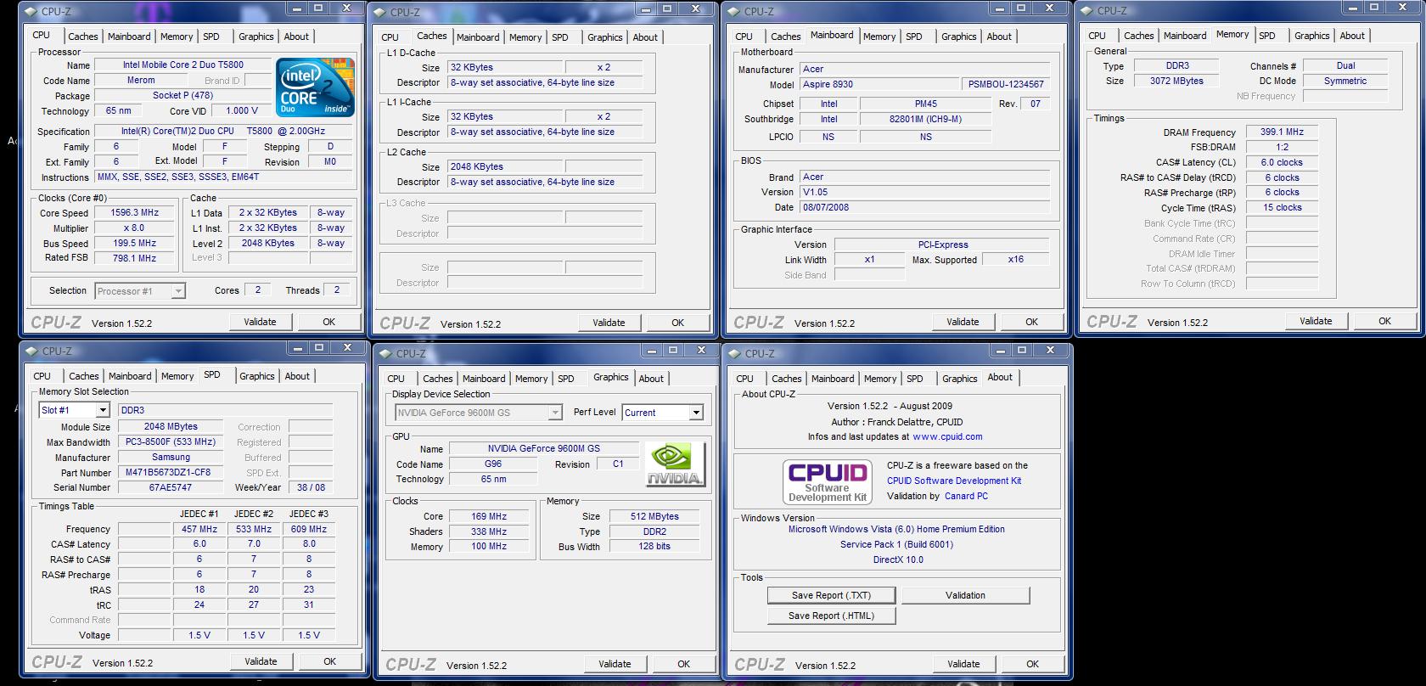Viewport: 1426px width, 686px height.
Task: Click Validate in window showing DRAM timings
Action: [x=1316, y=321]
